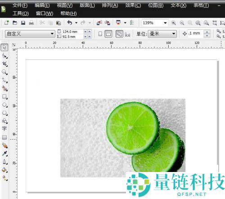Export the document

pyautogui.click(x=108, y=23)
